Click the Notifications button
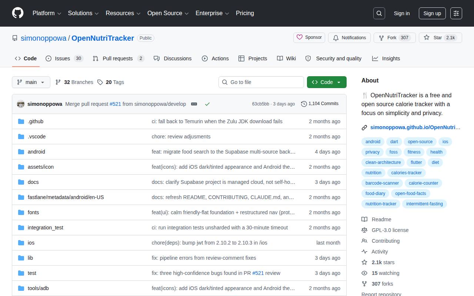This screenshot has height=296, width=474. pos(350,38)
